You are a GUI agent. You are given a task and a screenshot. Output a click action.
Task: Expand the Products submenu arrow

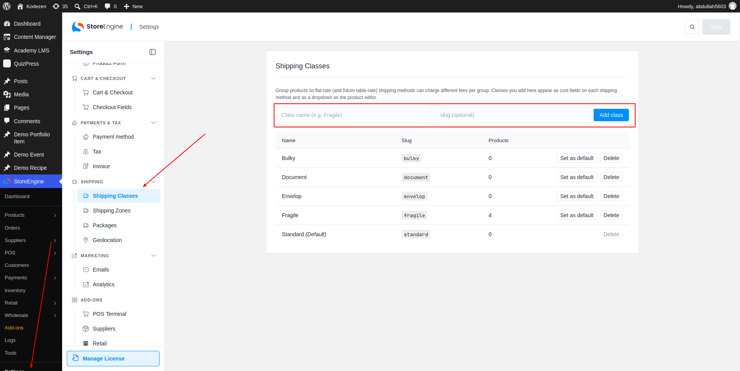point(55,215)
